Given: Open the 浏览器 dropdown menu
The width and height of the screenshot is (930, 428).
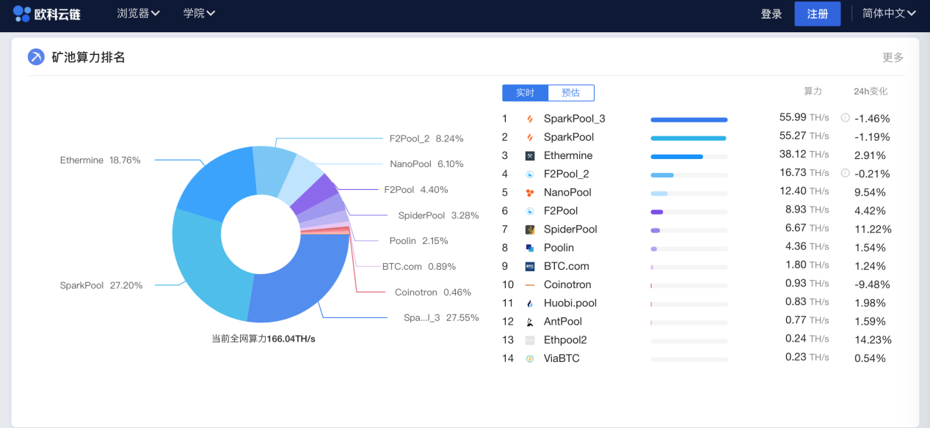Looking at the screenshot, I should pyautogui.click(x=138, y=13).
